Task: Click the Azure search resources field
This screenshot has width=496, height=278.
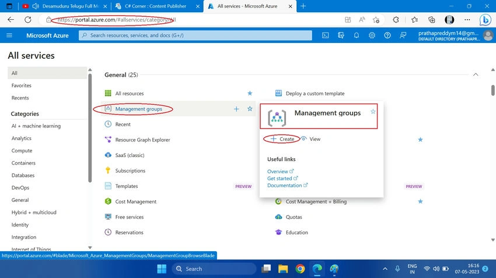Action: tap(195, 35)
